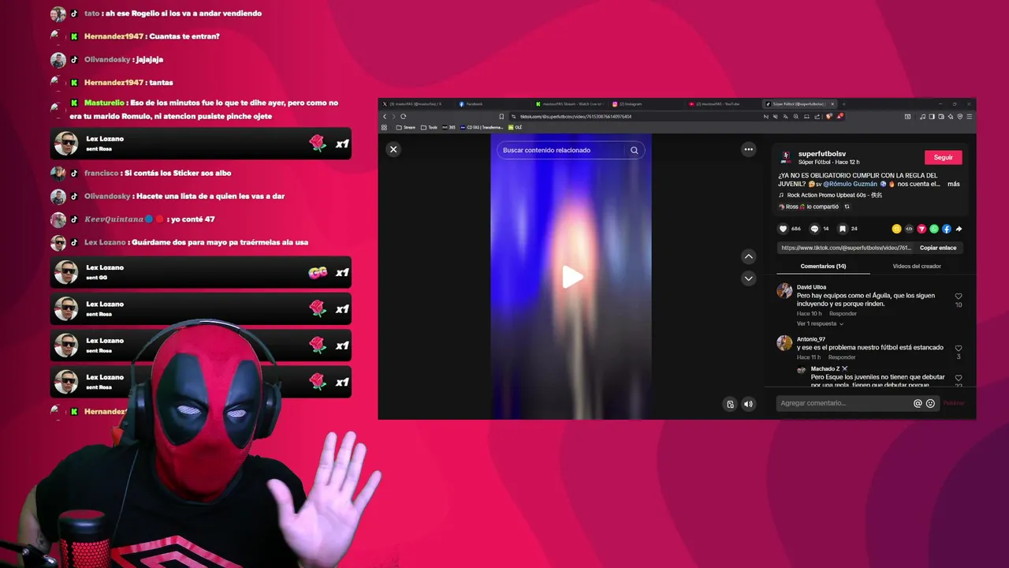Click the embed code icon

point(909,229)
